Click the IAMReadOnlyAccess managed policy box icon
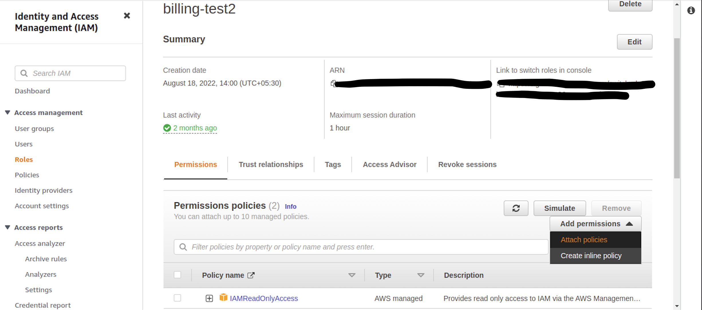Screen dimensions: 702x310 223,297
